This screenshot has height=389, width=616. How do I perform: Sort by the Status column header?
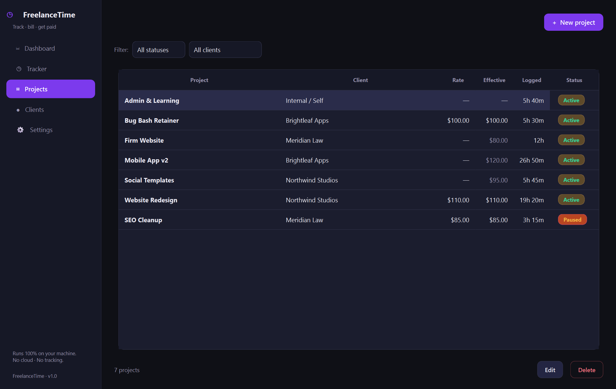coord(574,80)
